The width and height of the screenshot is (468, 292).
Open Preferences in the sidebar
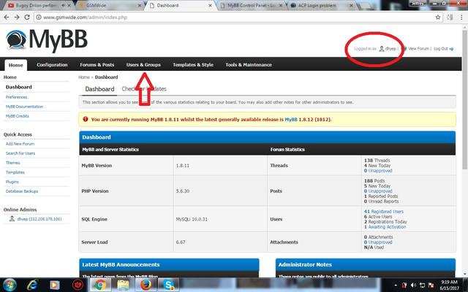coord(16,97)
